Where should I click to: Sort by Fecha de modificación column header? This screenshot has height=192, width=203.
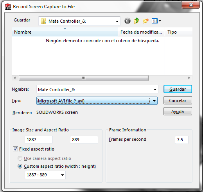pos(141,32)
